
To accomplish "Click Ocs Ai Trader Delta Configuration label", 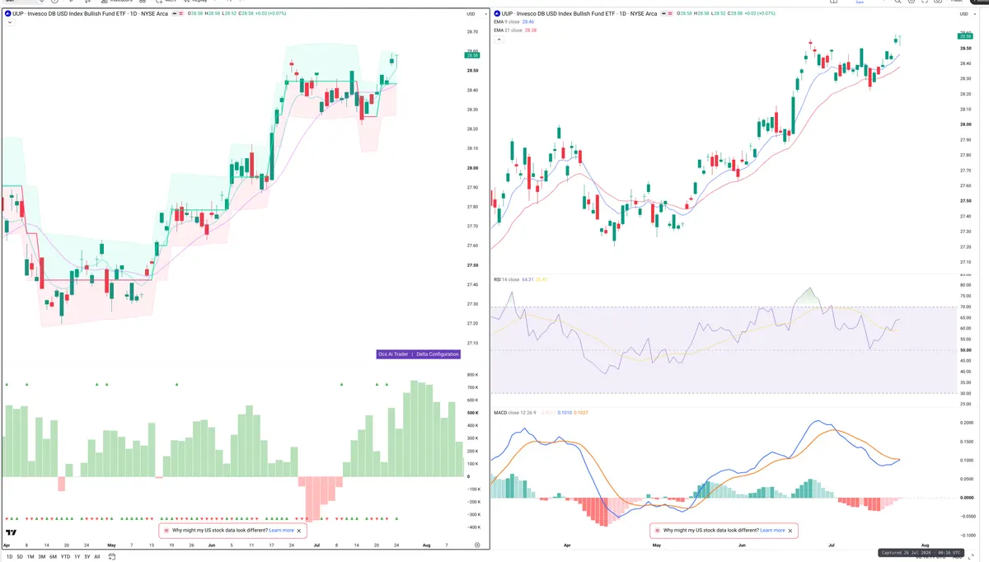I will click(x=418, y=354).
